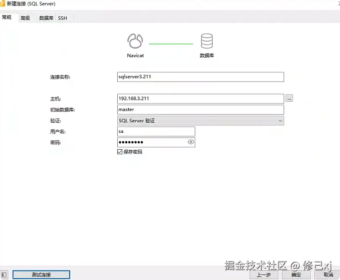Image resolution: width=340 pixels, height=280 pixels.
Task: Click the 连接名称 label
Action: pos(60,77)
